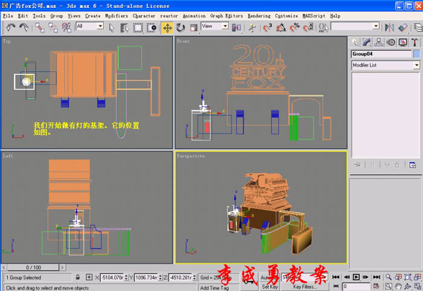423x291 pixels.
Task: Toggle Absolute/Offset transform type-in mode
Action: [x=89, y=277]
